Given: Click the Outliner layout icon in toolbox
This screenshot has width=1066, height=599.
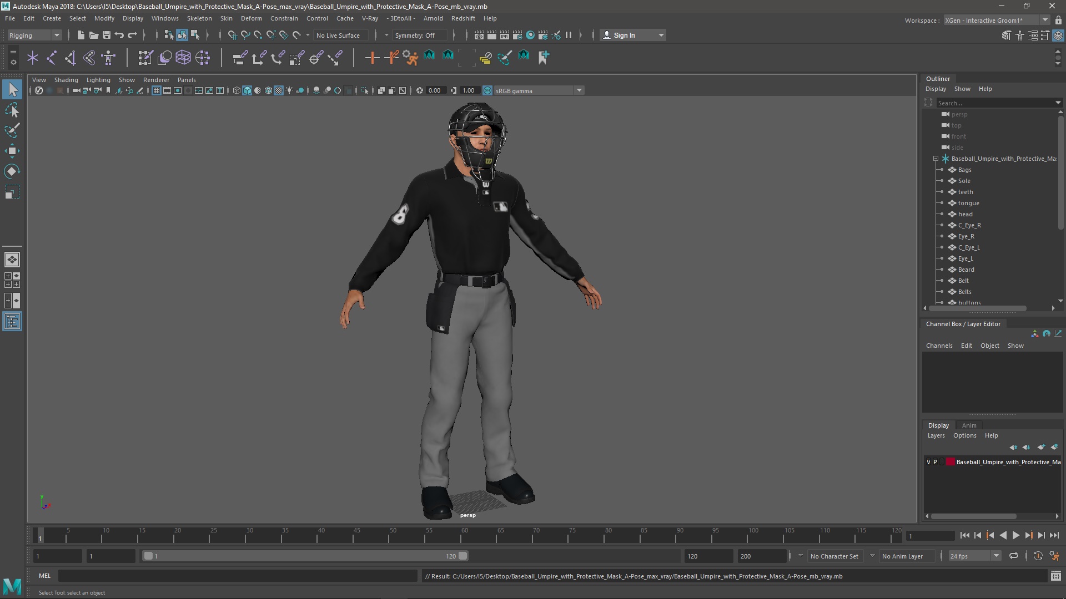Looking at the screenshot, I should (12, 322).
